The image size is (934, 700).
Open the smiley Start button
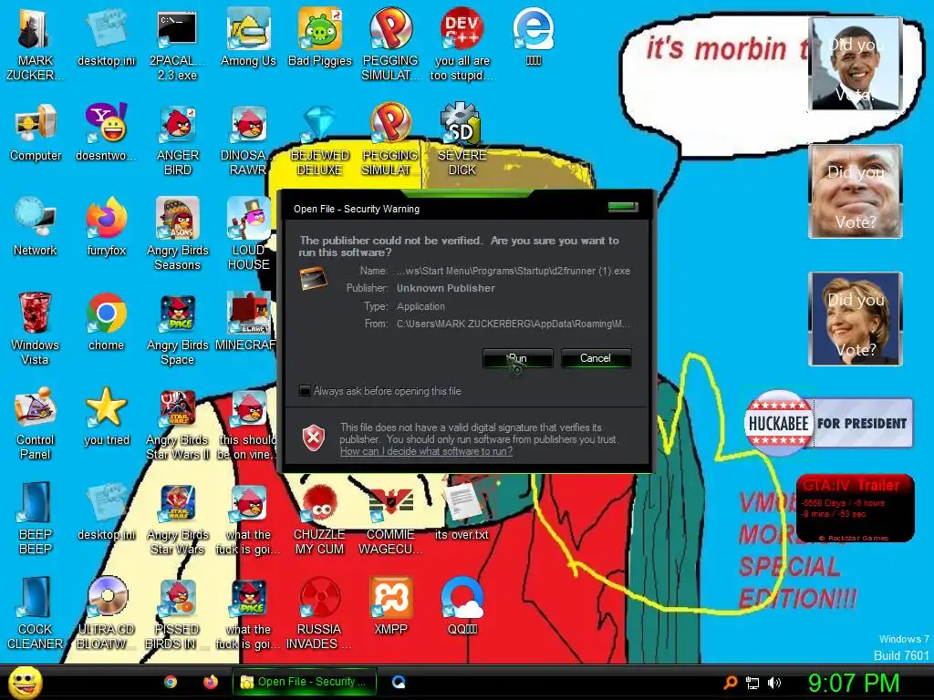25,683
